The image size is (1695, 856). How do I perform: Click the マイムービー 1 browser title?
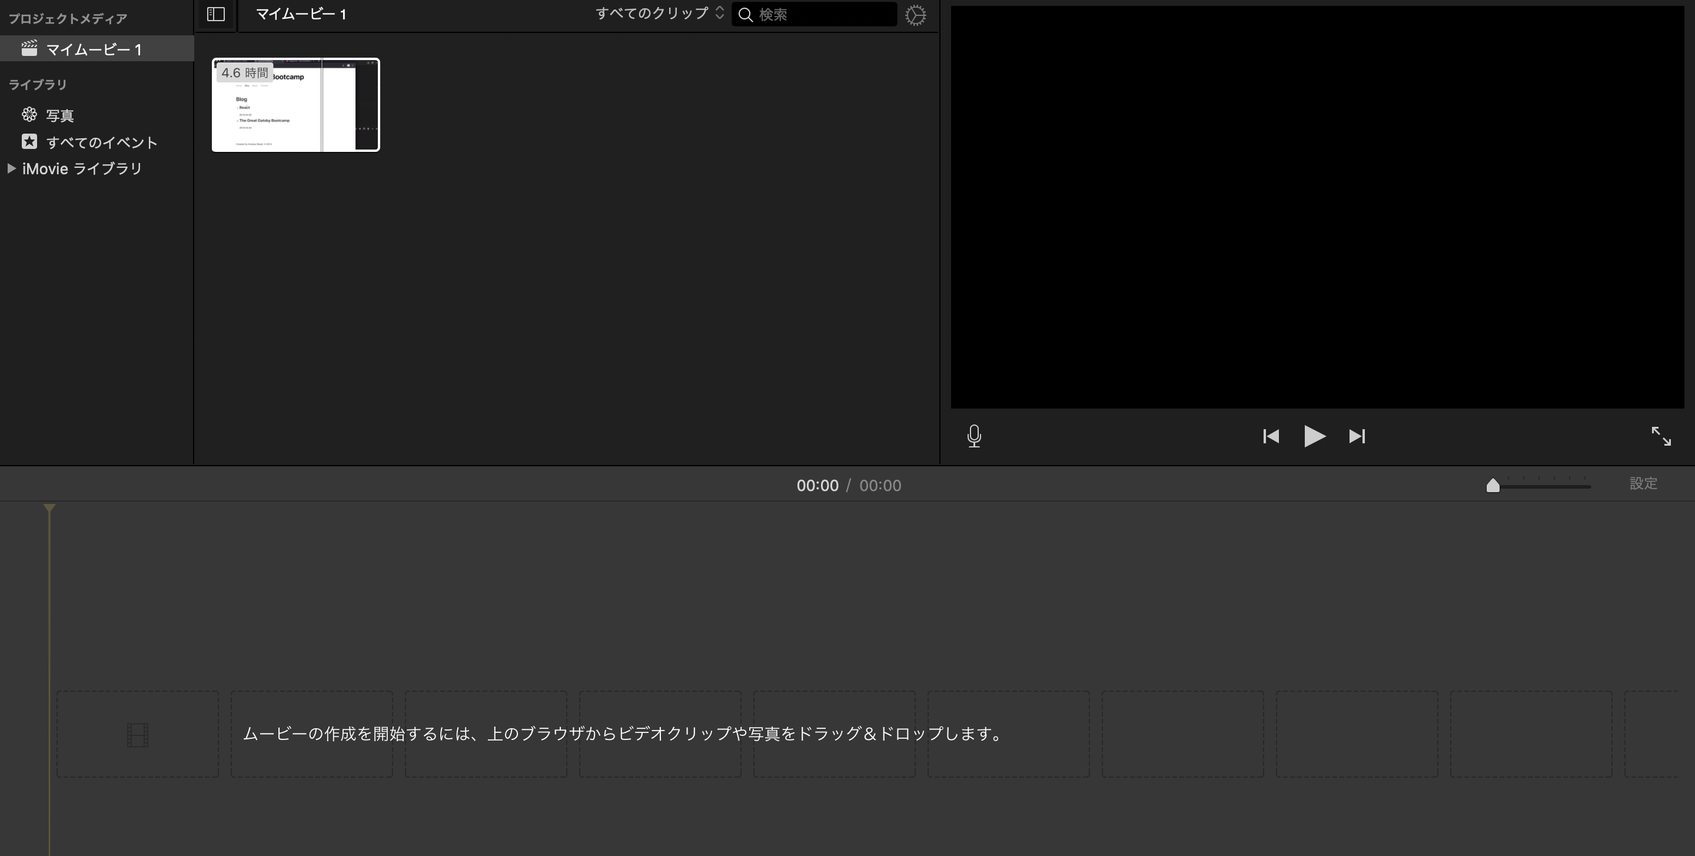(301, 15)
